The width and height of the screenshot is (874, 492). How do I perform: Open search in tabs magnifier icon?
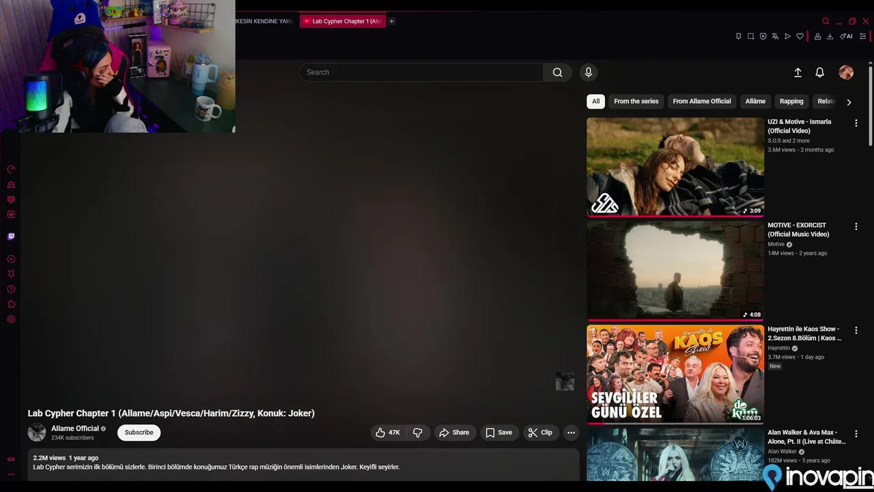pos(826,21)
